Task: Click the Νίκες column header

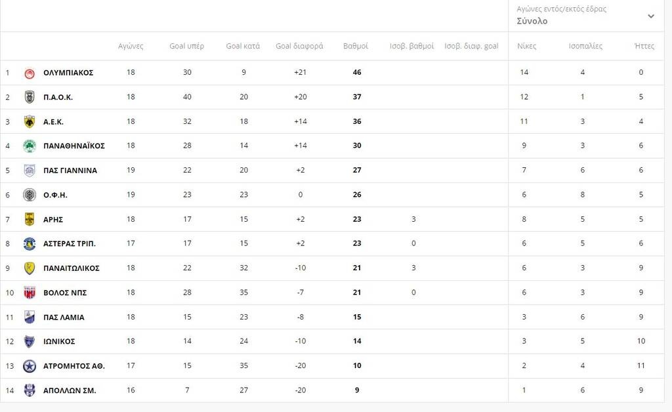Action: coord(526,46)
